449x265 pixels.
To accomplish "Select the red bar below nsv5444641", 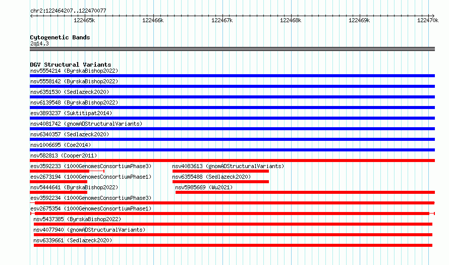I will tap(59, 192).
